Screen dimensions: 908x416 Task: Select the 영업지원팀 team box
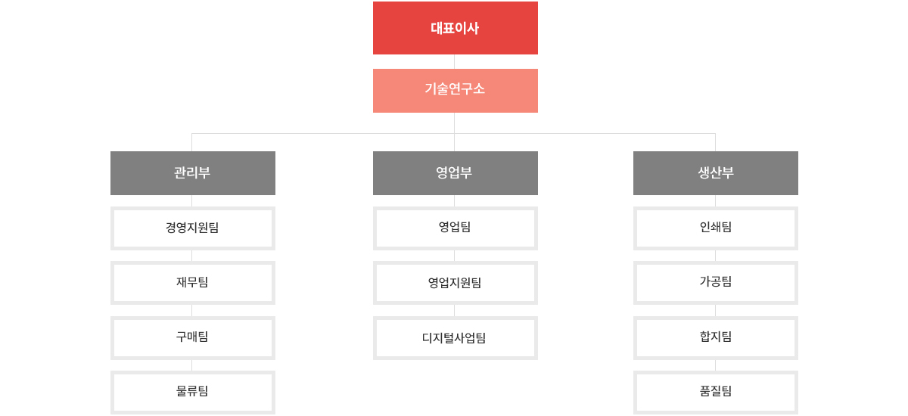[x=456, y=283]
